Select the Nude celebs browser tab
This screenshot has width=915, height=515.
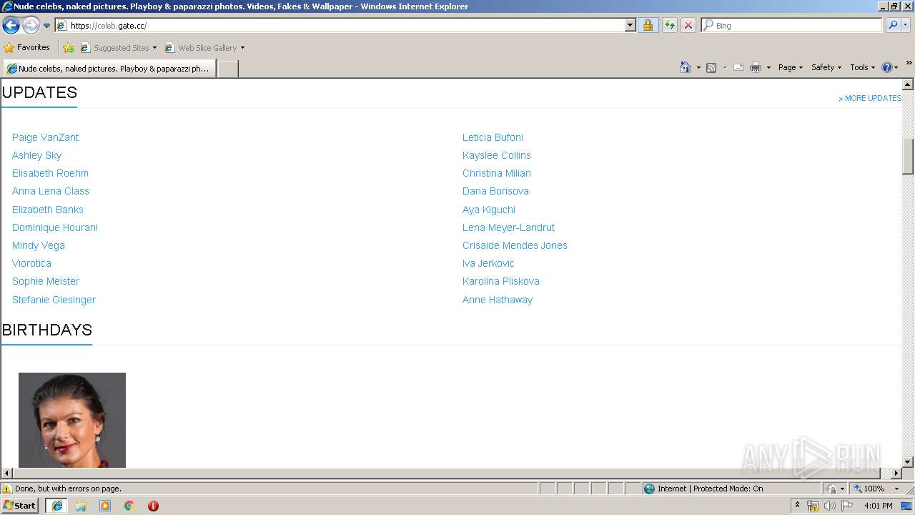[x=109, y=69]
